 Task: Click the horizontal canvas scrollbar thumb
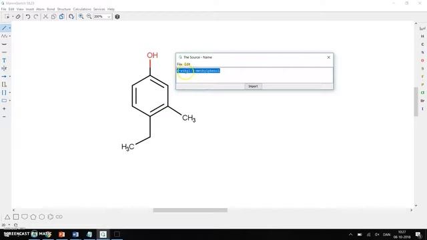pyautogui.click(x=190, y=210)
